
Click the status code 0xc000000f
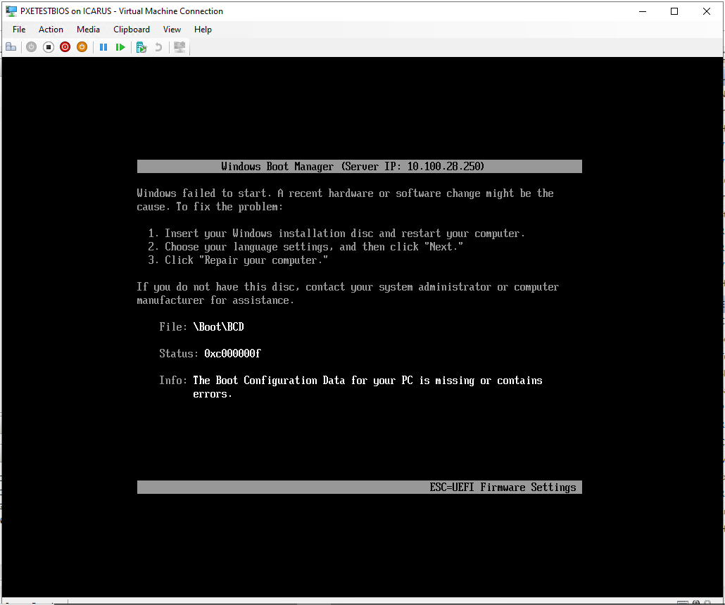pos(232,354)
